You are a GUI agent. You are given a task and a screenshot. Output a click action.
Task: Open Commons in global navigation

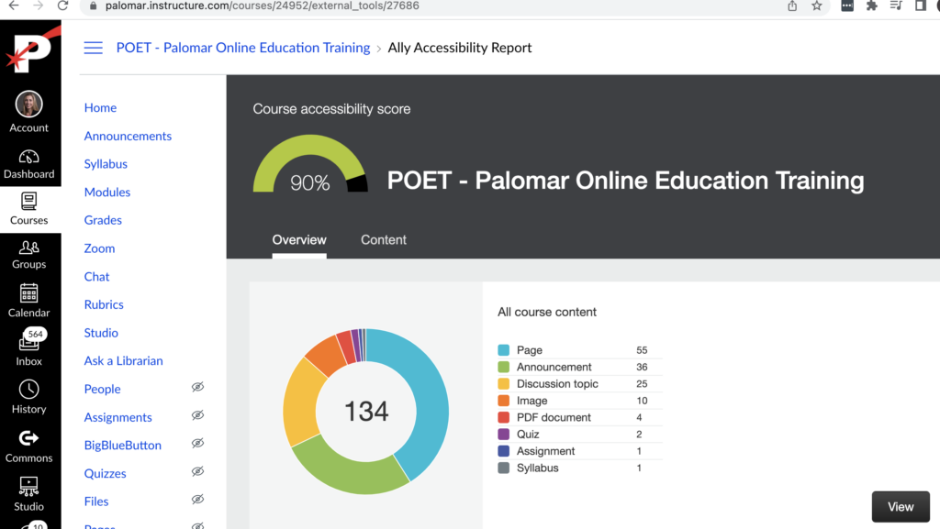[28, 446]
